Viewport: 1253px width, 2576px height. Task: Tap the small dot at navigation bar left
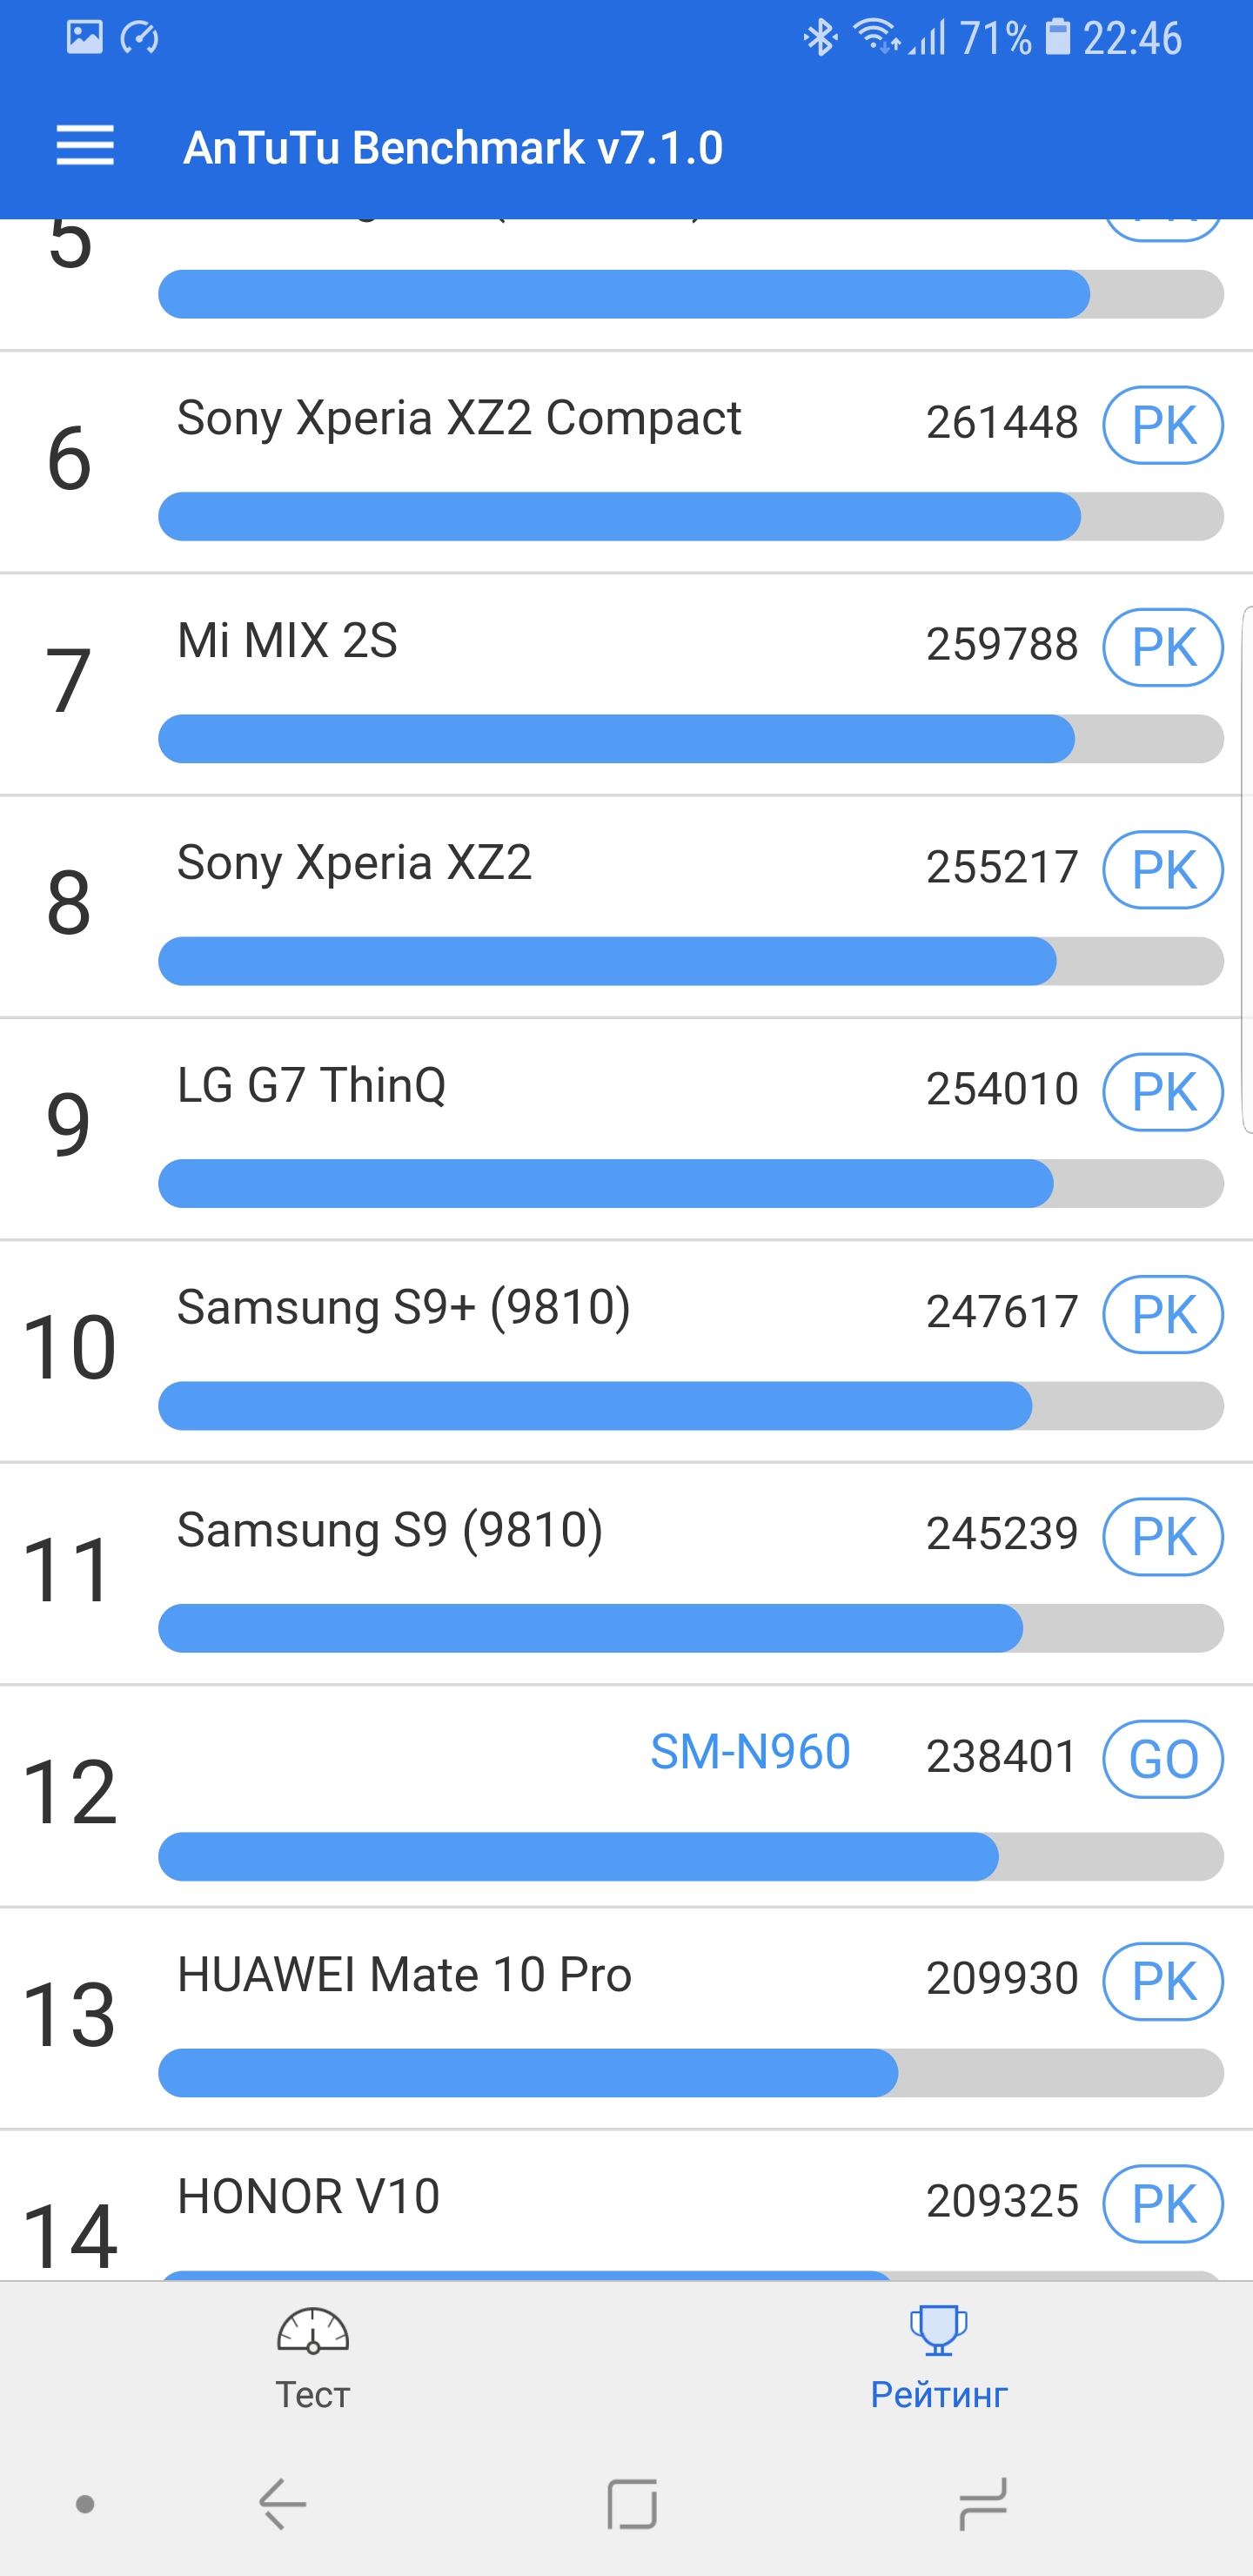(85, 2505)
